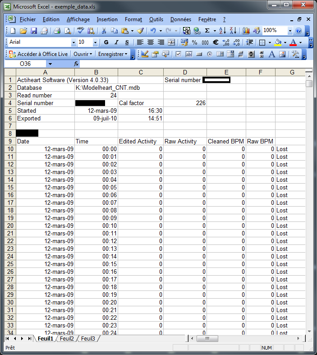317x355 pixels.
Task: Select the Check Box control tool
Action: coord(178,54)
